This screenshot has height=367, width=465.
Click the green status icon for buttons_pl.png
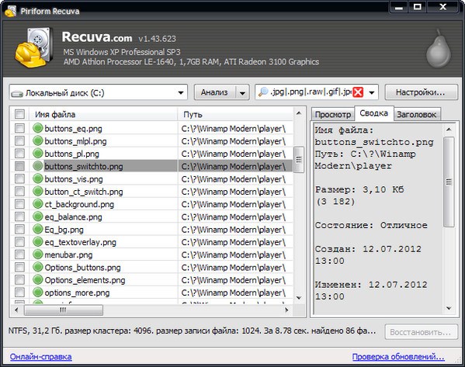pos(38,154)
